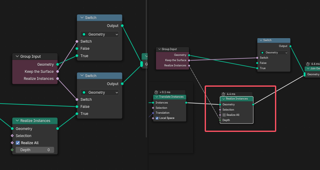Click the 6.6 ms timing label
Viewport: 320px width, 170px height.
click(x=315, y=64)
